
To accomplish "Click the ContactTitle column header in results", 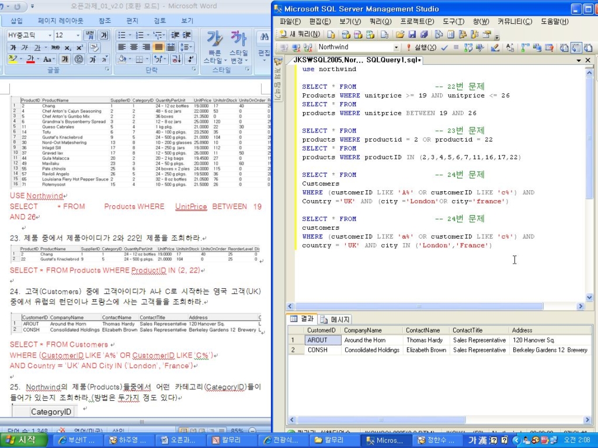I will coord(479,330).
